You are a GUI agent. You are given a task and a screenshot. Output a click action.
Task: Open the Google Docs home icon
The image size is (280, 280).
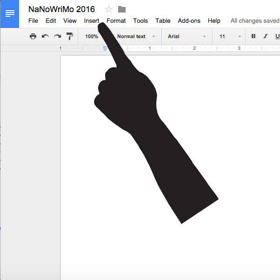10,14
